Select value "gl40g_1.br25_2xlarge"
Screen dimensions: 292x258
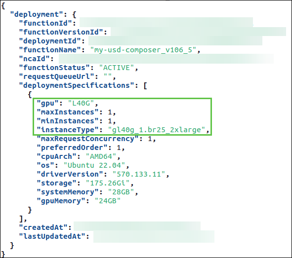(x=157, y=130)
